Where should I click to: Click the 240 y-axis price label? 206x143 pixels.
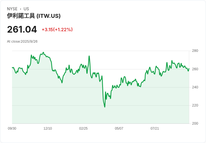point(195,87)
